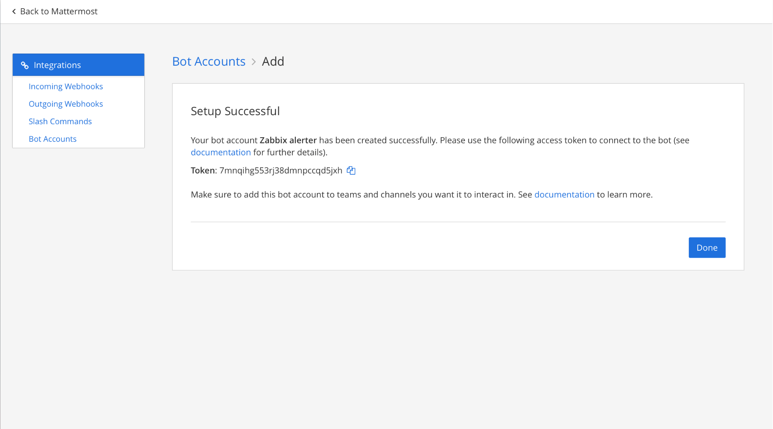Viewport: 773px width, 429px height.
Task: Click the breadcrumb chevron separator
Action: (x=254, y=62)
